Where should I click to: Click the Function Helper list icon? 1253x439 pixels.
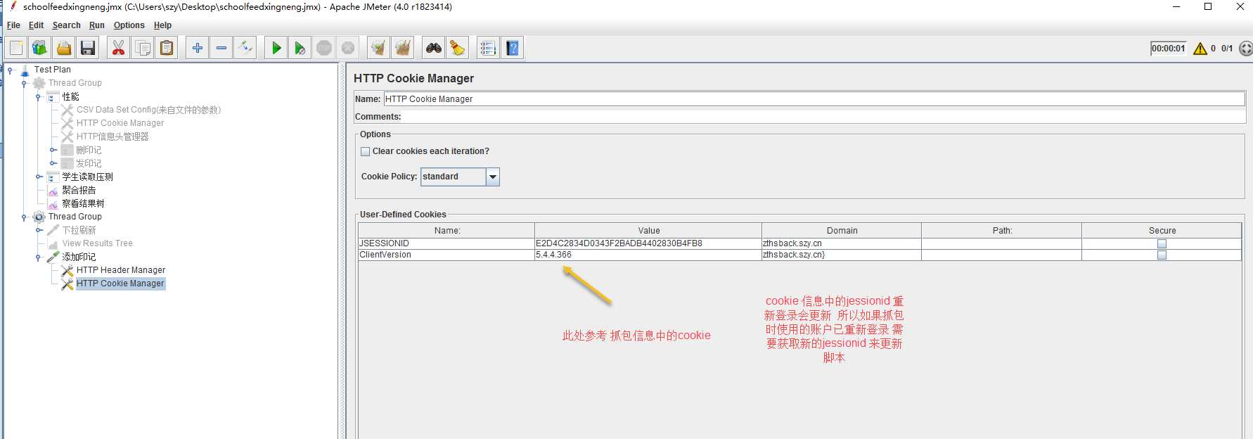click(488, 48)
